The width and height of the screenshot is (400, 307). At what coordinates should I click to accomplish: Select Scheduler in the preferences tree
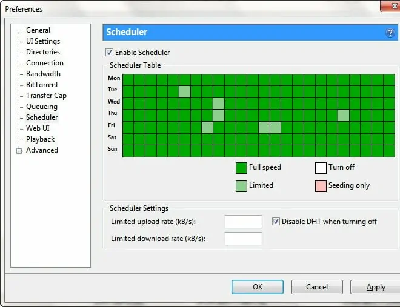coord(42,117)
